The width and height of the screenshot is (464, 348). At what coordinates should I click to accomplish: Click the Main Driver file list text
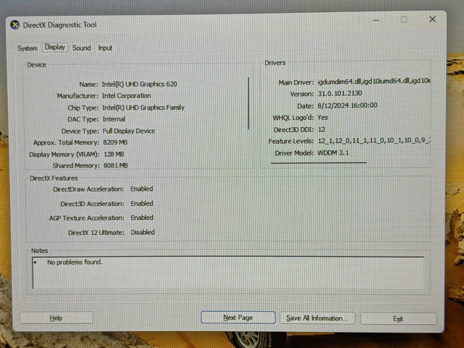coord(374,81)
